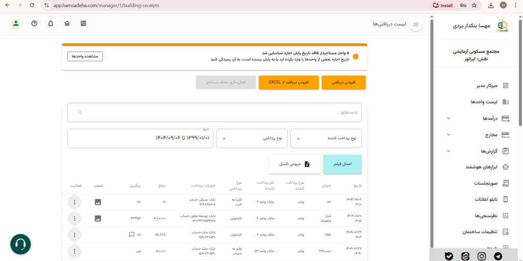
Task: Open the تاریخ date range field
Action: pyautogui.click(x=140, y=138)
